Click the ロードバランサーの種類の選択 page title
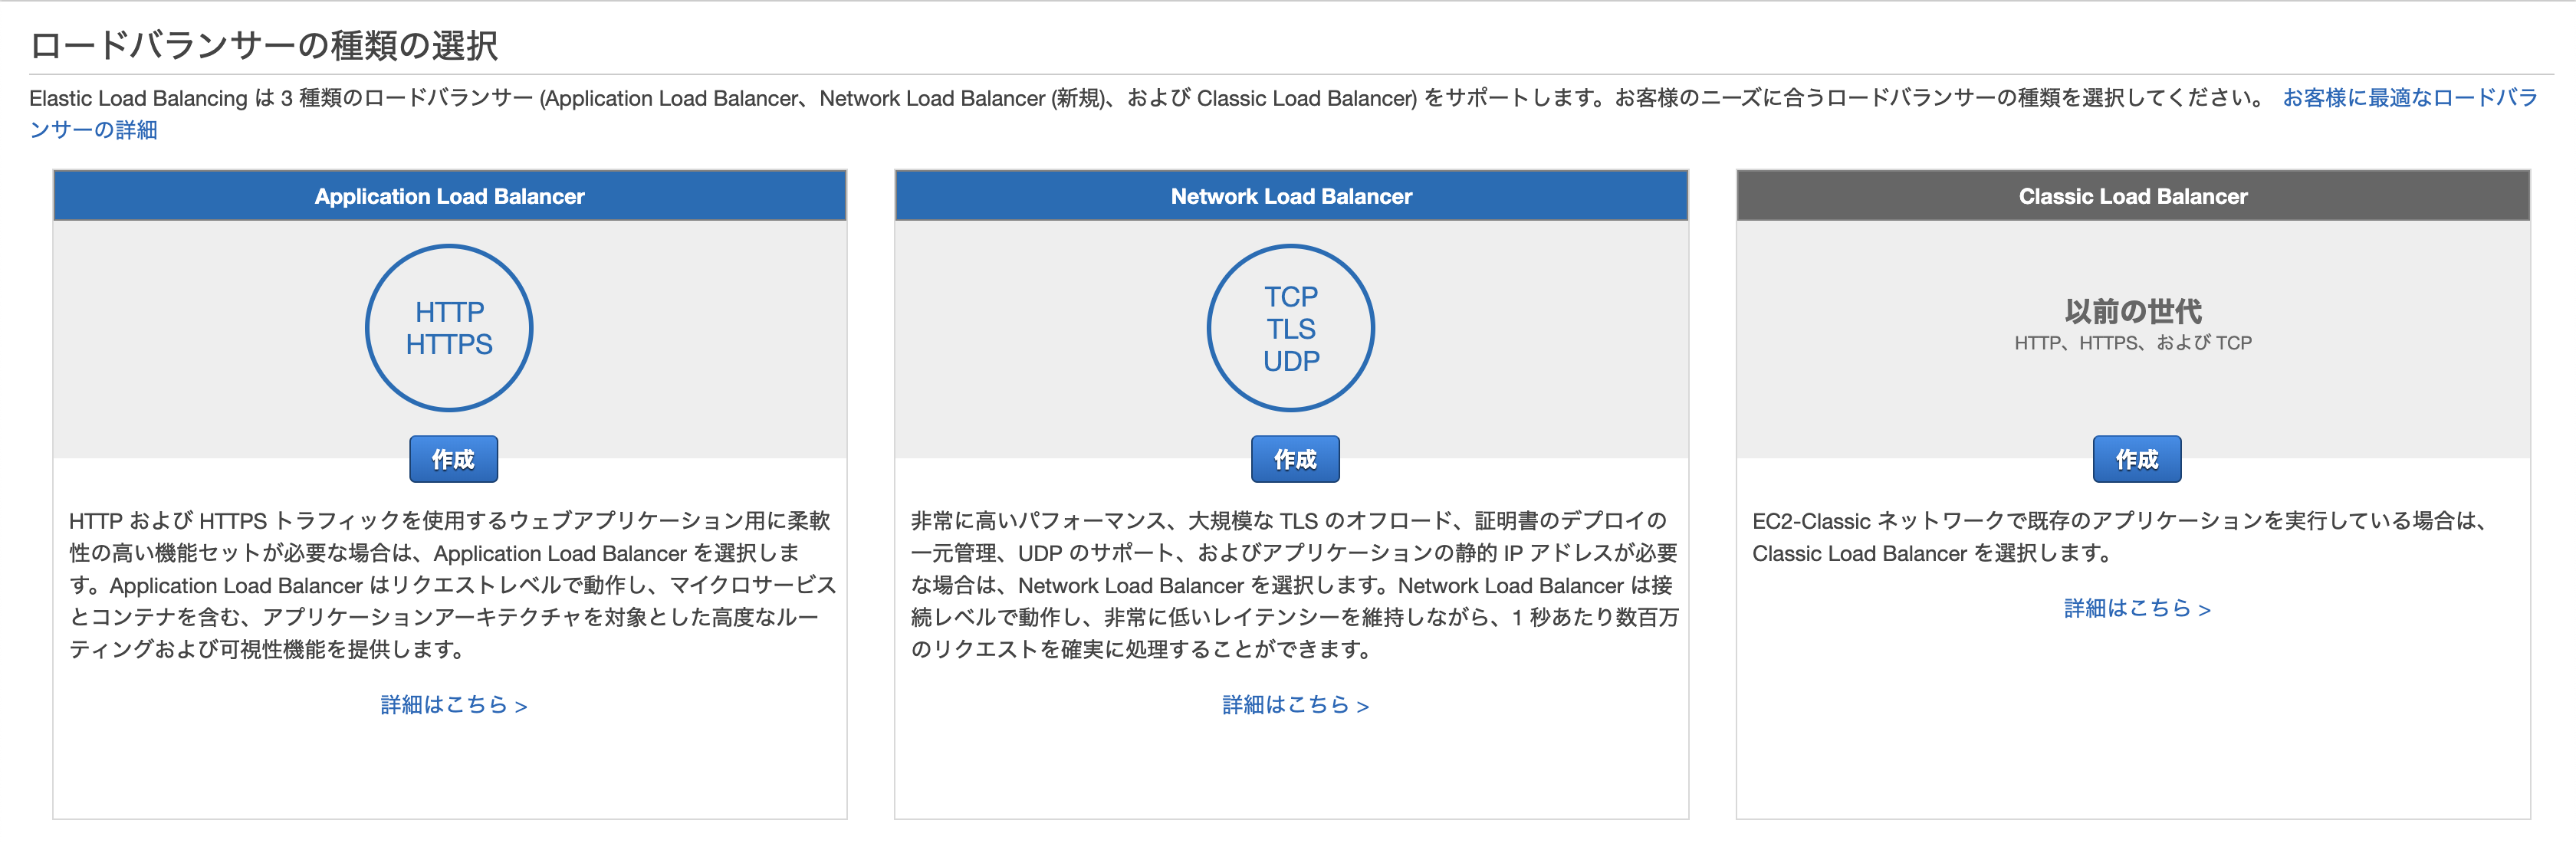The height and width of the screenshot is (843, 2576). [264, 45]
